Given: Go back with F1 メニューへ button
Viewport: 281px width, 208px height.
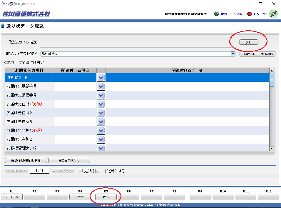Looking at the screenshot, I should [x=11, y=197].
